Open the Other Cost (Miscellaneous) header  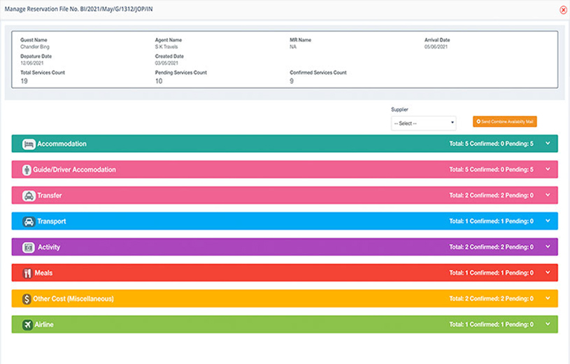click(285, 298)
